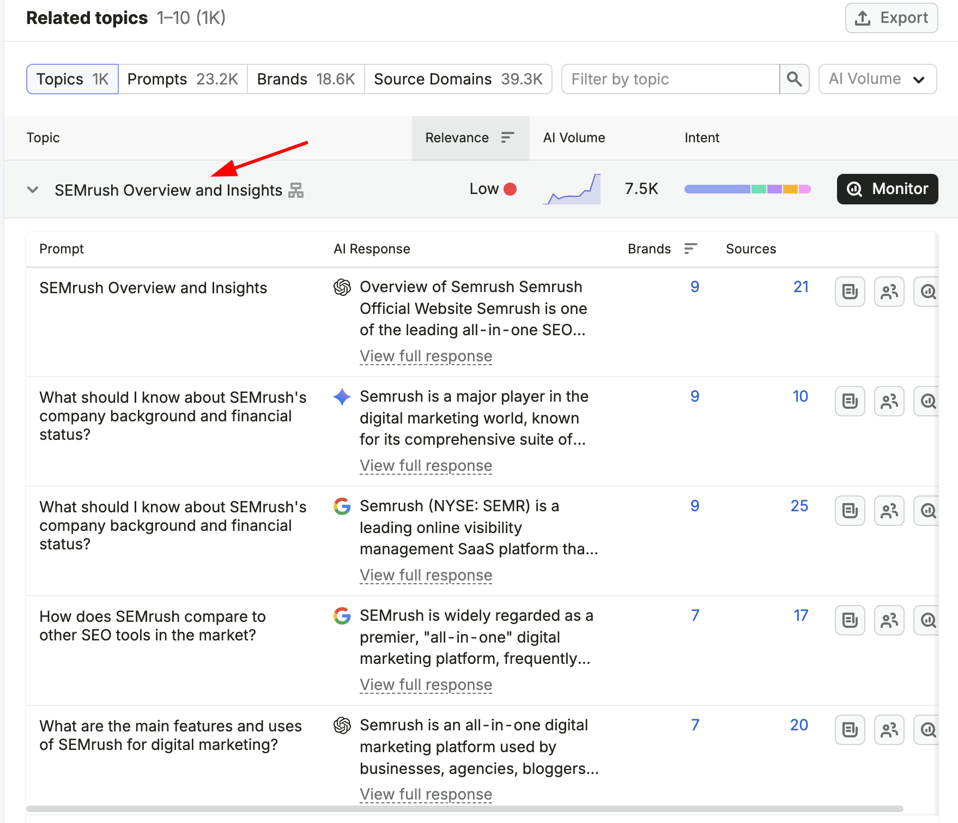Open the Prompts 23.2K tab
The height and width of the screenshot is (823, 958).
pos(183,79)
